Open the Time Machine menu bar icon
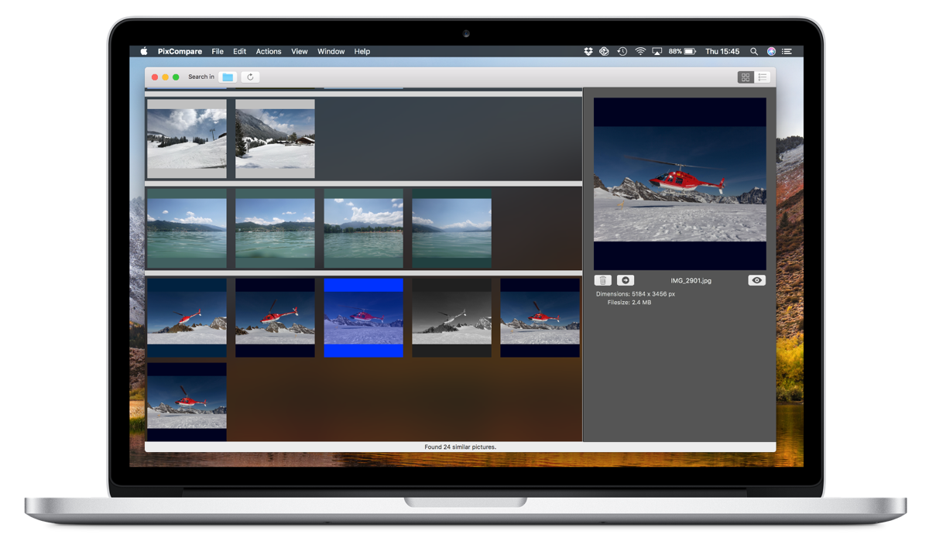The width and height of the screenshot is (929, 548). click(622, 51)
